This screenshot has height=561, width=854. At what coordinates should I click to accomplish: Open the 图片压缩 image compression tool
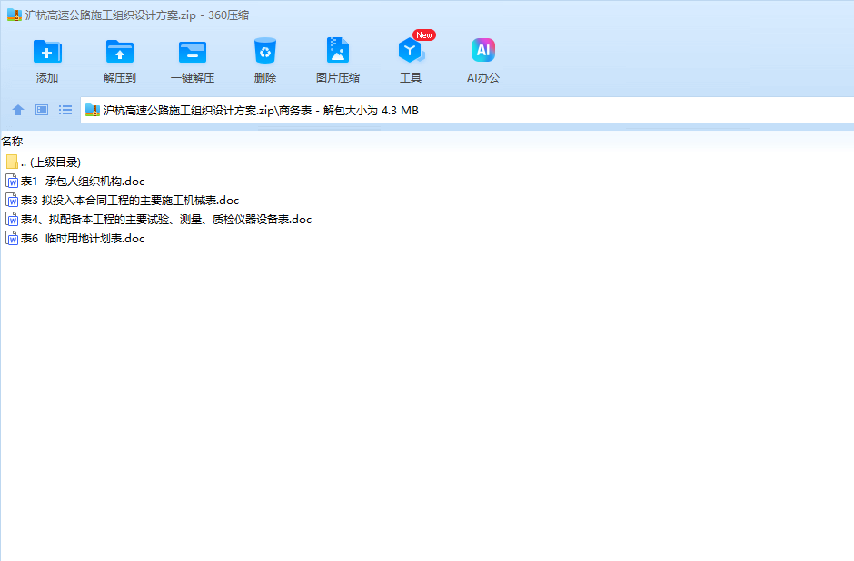[x=338, y=51]
